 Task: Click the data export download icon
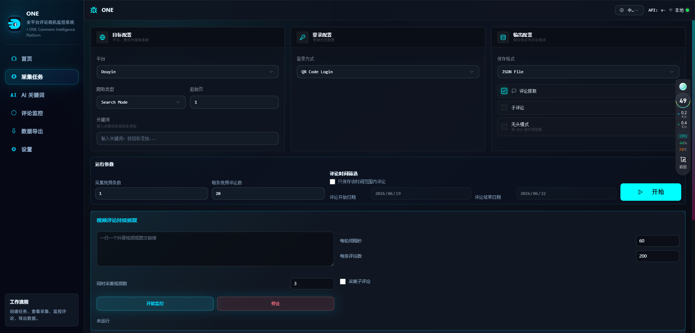point(14,131)
